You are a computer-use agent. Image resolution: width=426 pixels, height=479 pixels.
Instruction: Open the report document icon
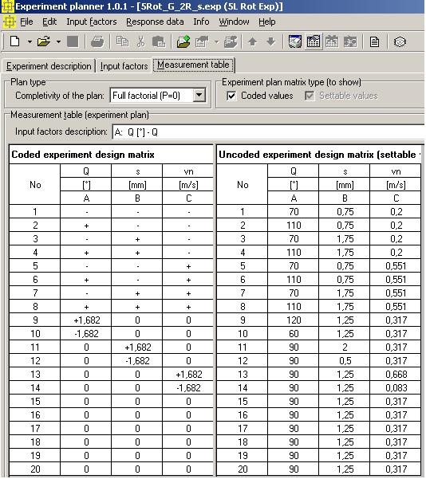point(374,41)
